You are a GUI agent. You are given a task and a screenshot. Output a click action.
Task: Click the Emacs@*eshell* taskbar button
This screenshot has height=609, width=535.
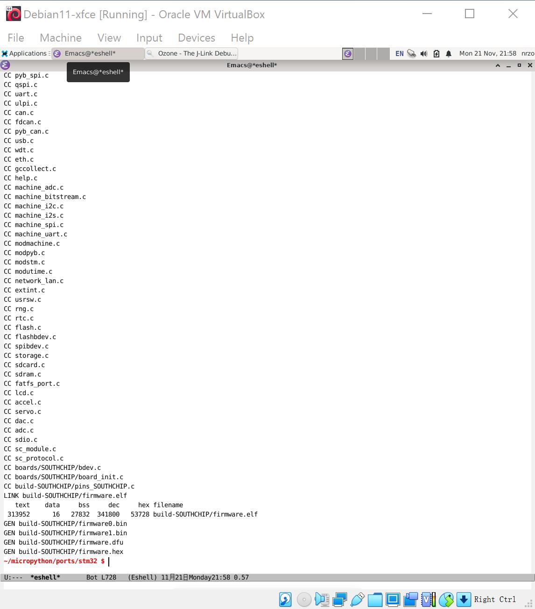point(98,53)
